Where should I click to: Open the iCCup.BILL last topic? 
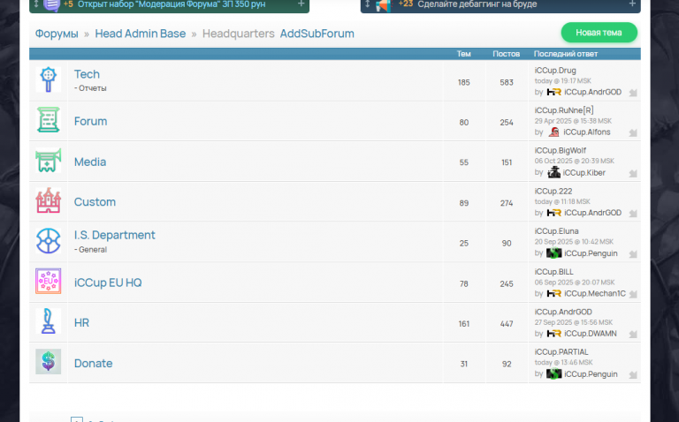tap(553, 272)
